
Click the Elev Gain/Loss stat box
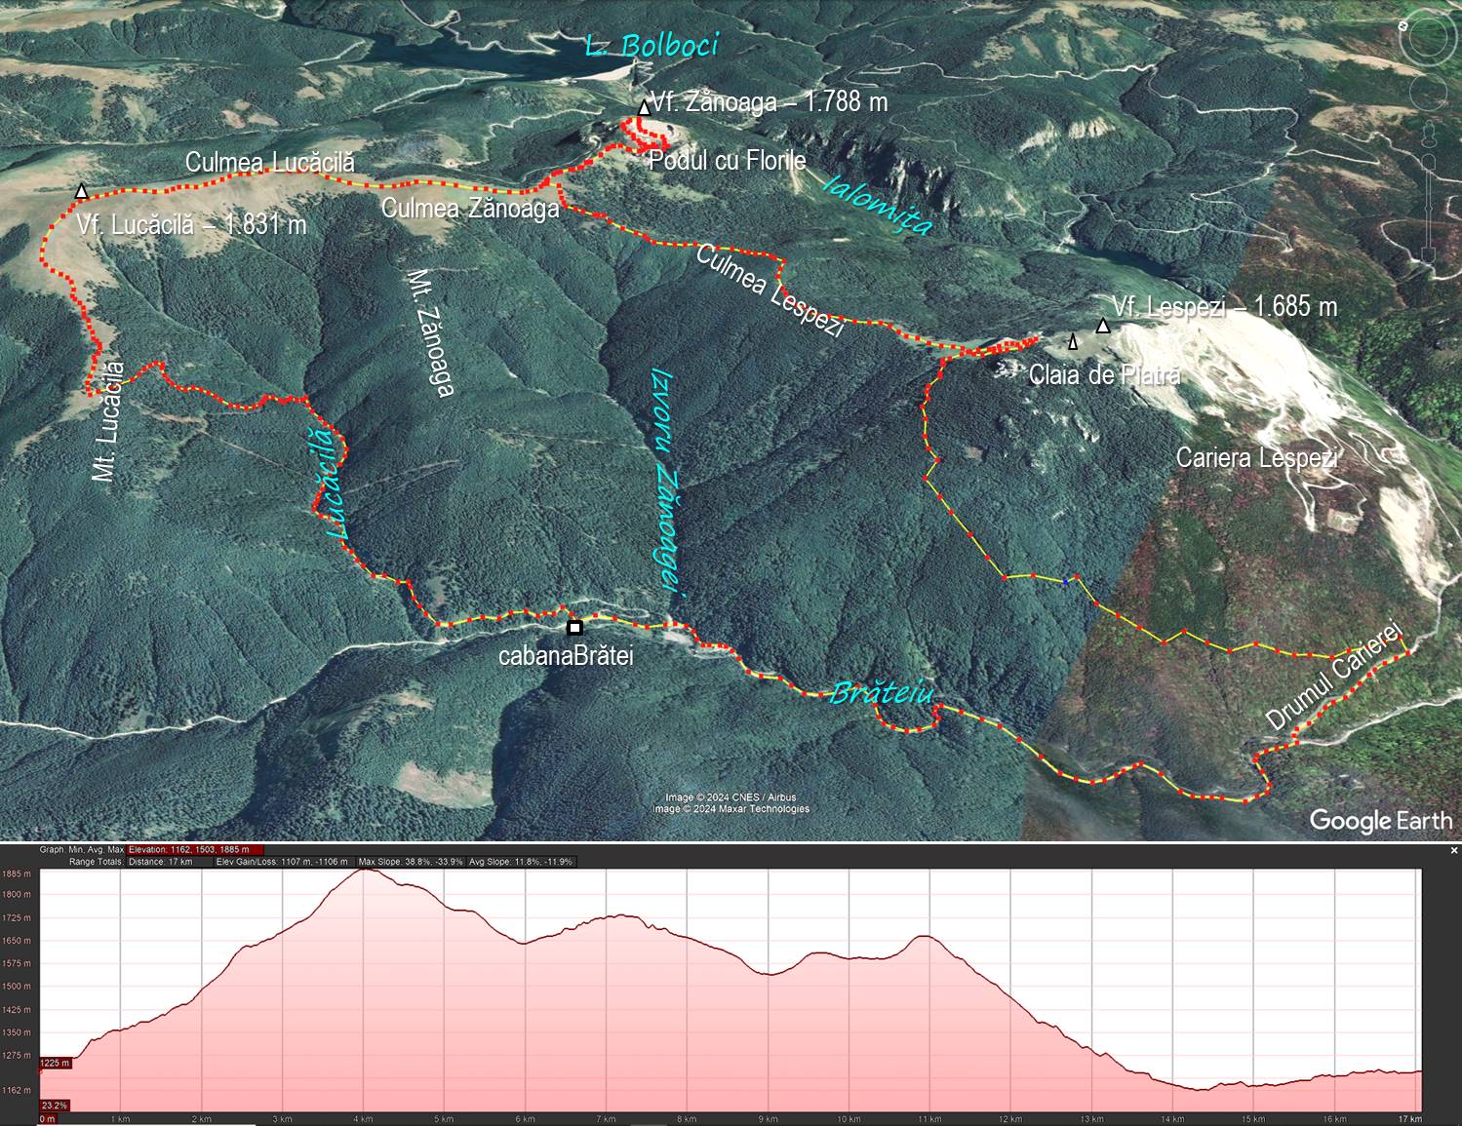click(x=282, y=862)
